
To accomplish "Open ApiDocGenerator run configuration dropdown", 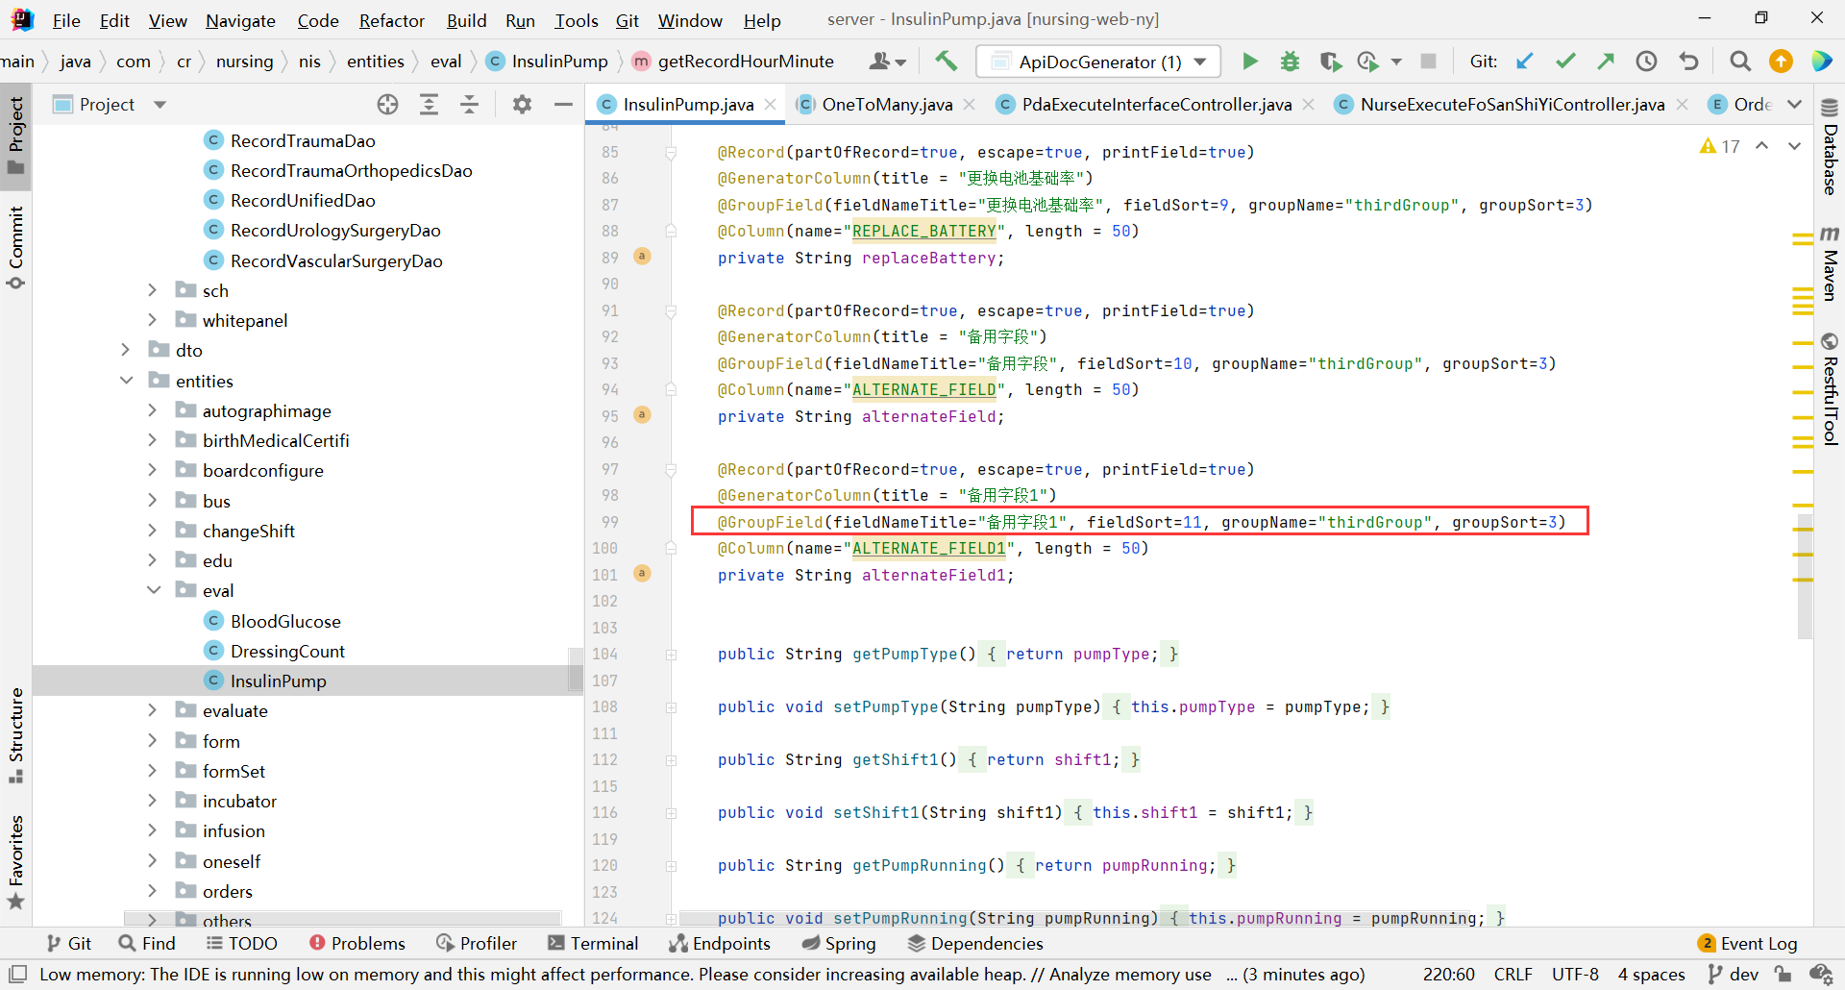I will [x=1097, y=62].
